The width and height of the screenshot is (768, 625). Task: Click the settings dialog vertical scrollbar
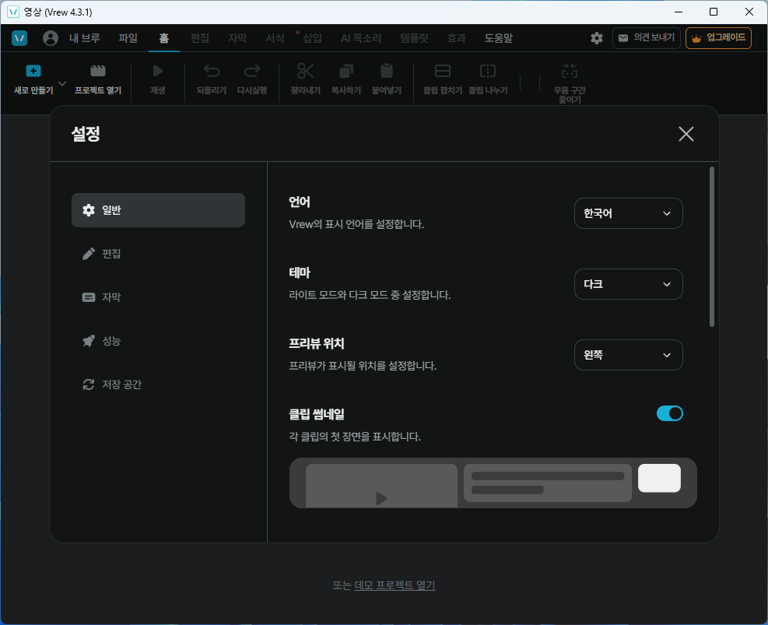pyautogui.click(x=712, y=247)
